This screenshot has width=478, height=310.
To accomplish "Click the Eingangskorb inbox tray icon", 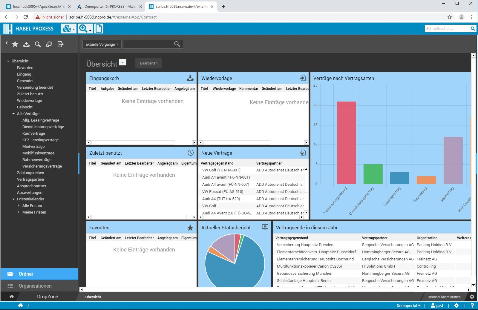I will (x=190, y=78).
